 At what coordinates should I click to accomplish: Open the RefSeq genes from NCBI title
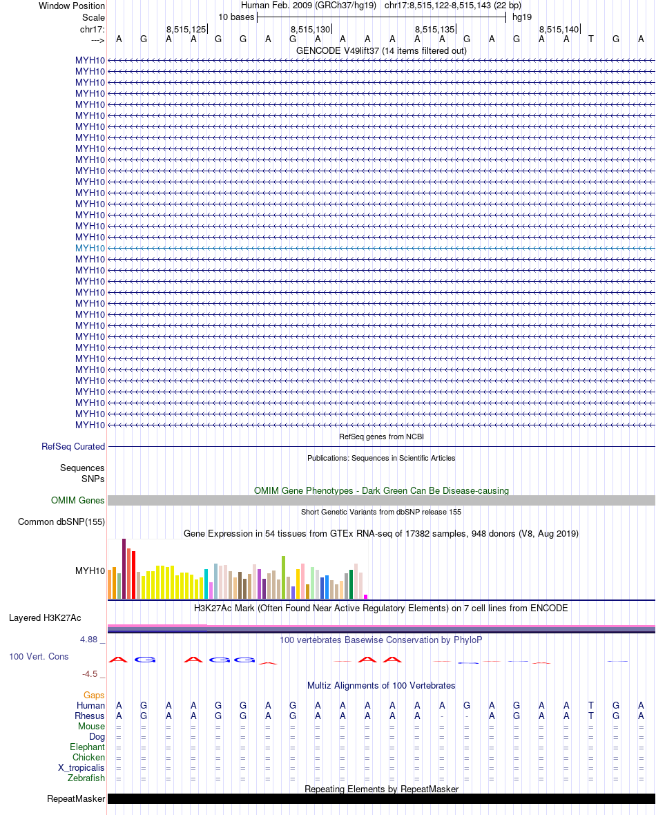coord(381,437)
